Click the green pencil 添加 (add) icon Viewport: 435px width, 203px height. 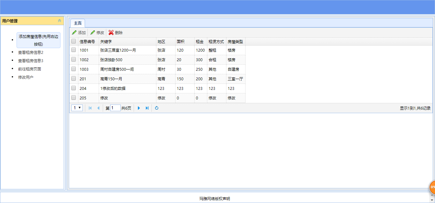pos(74,33)
